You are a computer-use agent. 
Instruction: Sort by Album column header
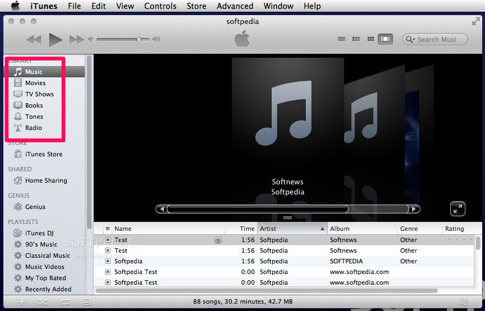pos(363,229)
